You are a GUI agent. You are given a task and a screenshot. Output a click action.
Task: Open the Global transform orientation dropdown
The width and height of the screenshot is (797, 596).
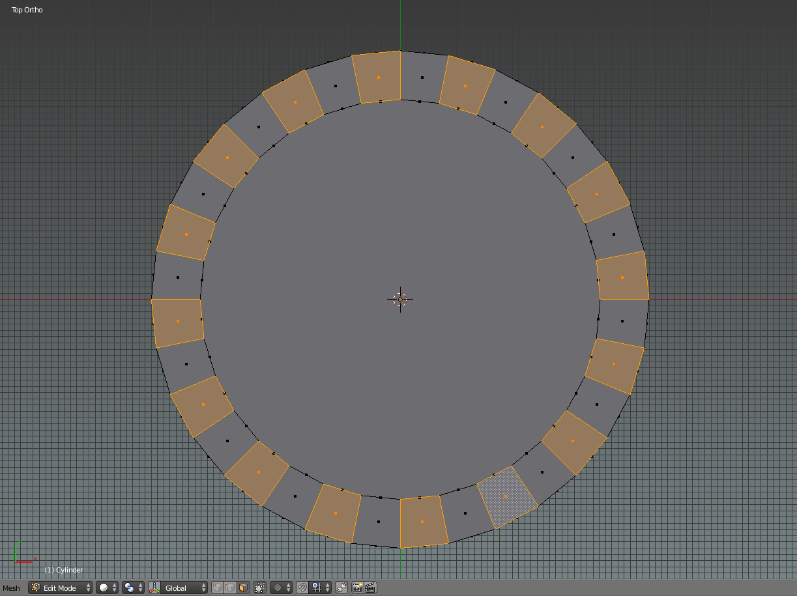click(185, 588)
